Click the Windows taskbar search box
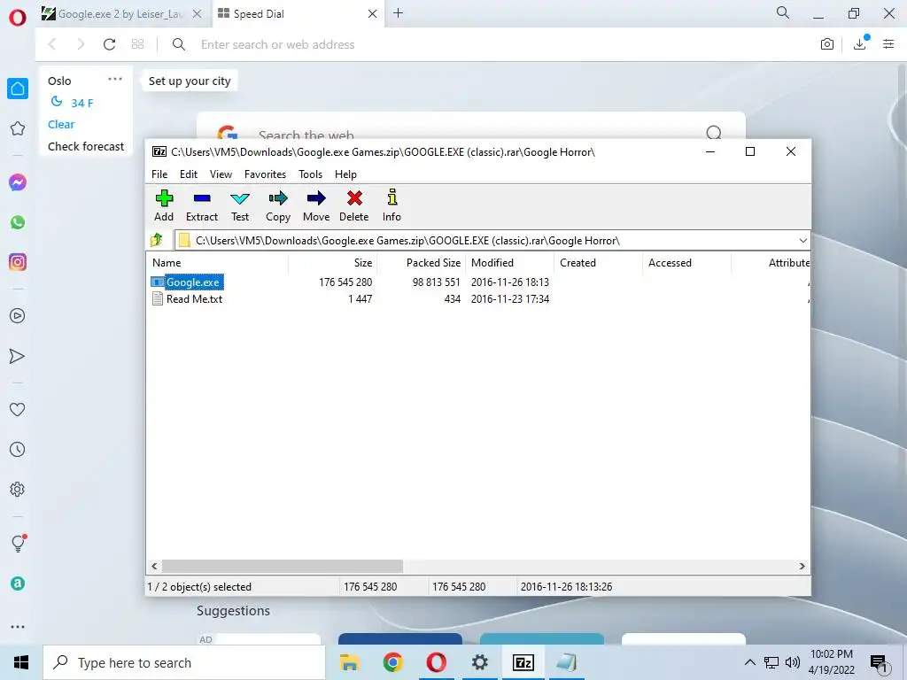 coord(184,662)
